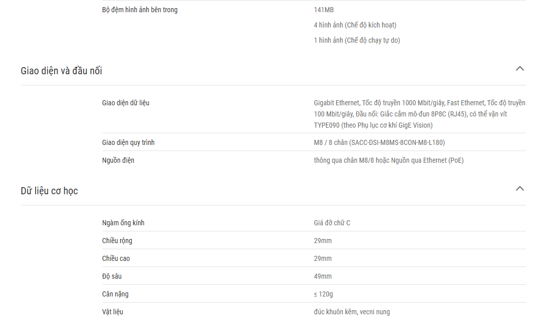550x327 pixels.
Task: Collapse the Dữ liệu cơ học section chevron
Action: click(x=519, y=189)
